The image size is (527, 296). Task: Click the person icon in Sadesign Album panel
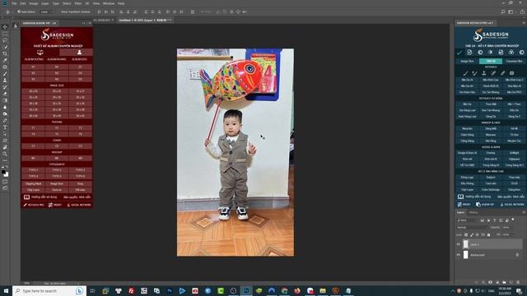pos(79,53)
